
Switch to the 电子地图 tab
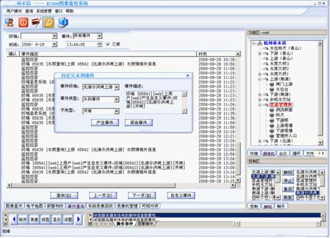[34, 206]
